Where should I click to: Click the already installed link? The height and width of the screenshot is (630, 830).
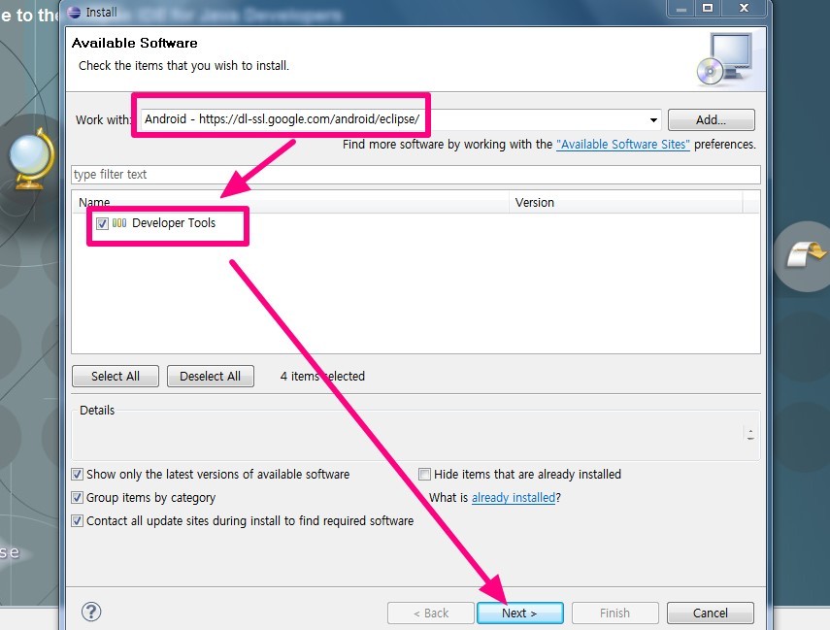coord(514,498)
